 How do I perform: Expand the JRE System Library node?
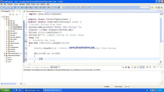click(x=4, y=53)
